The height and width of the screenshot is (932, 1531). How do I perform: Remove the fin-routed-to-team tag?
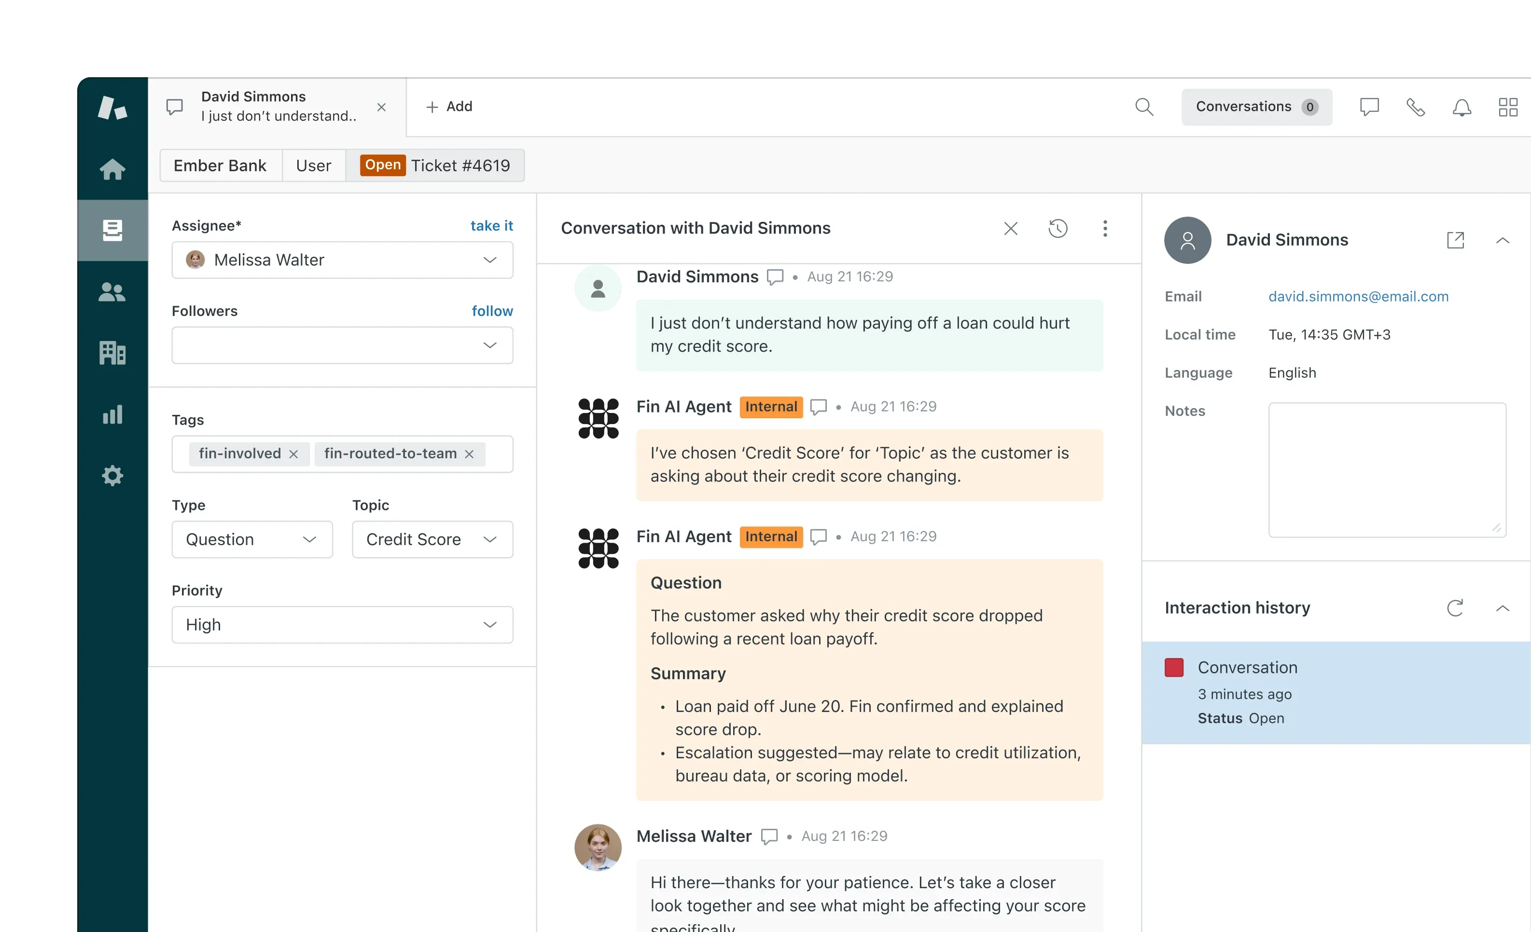pos(469,454)
